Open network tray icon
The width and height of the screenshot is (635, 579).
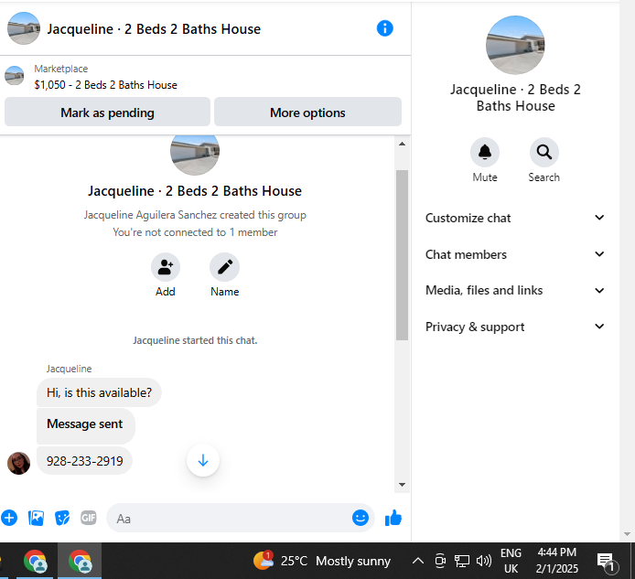click(x=462, y=561)
